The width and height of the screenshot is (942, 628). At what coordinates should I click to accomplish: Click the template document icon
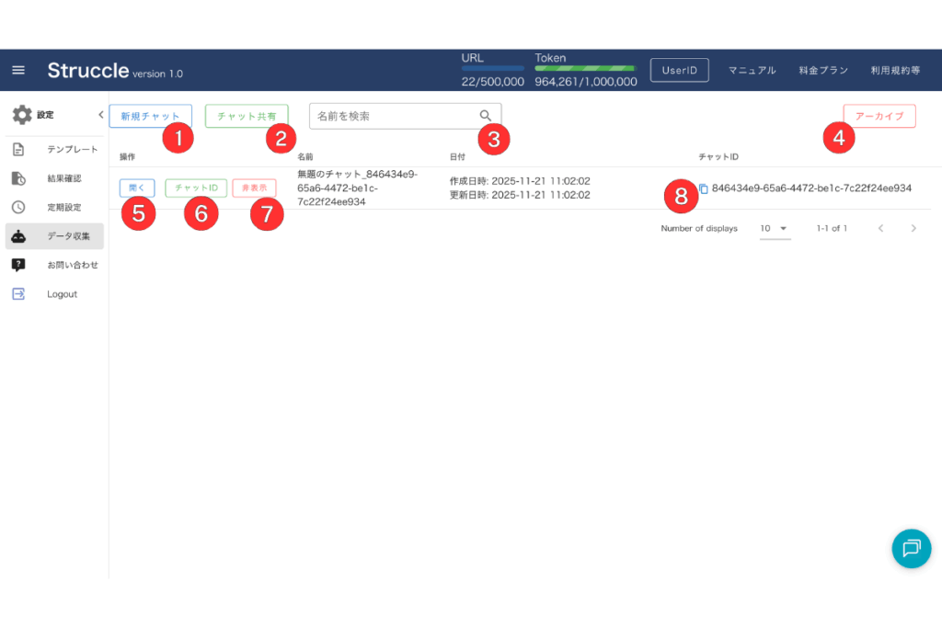18,149
